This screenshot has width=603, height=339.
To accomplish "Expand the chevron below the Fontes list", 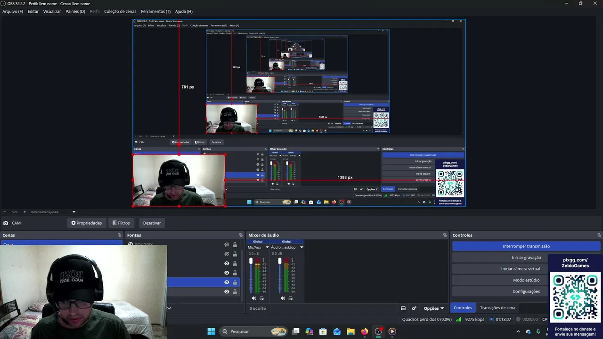I will point(169,308).
